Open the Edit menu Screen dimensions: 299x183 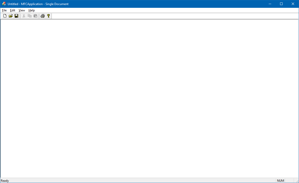tap(12, 10)
